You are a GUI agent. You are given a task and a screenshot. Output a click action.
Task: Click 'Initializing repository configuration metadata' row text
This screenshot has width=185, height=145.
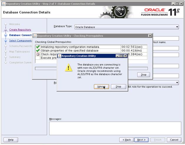(x=70, y=47)
